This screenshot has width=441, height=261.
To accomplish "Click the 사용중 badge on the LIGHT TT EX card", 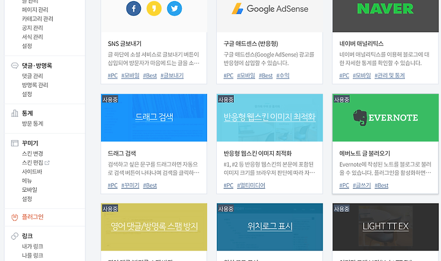I will point(341,209).
